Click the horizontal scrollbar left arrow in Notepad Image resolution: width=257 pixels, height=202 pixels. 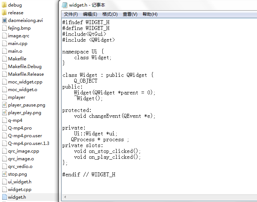(65, 197)
